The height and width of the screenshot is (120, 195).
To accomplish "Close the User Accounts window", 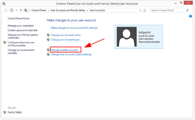I will click(x=188, y=3).
